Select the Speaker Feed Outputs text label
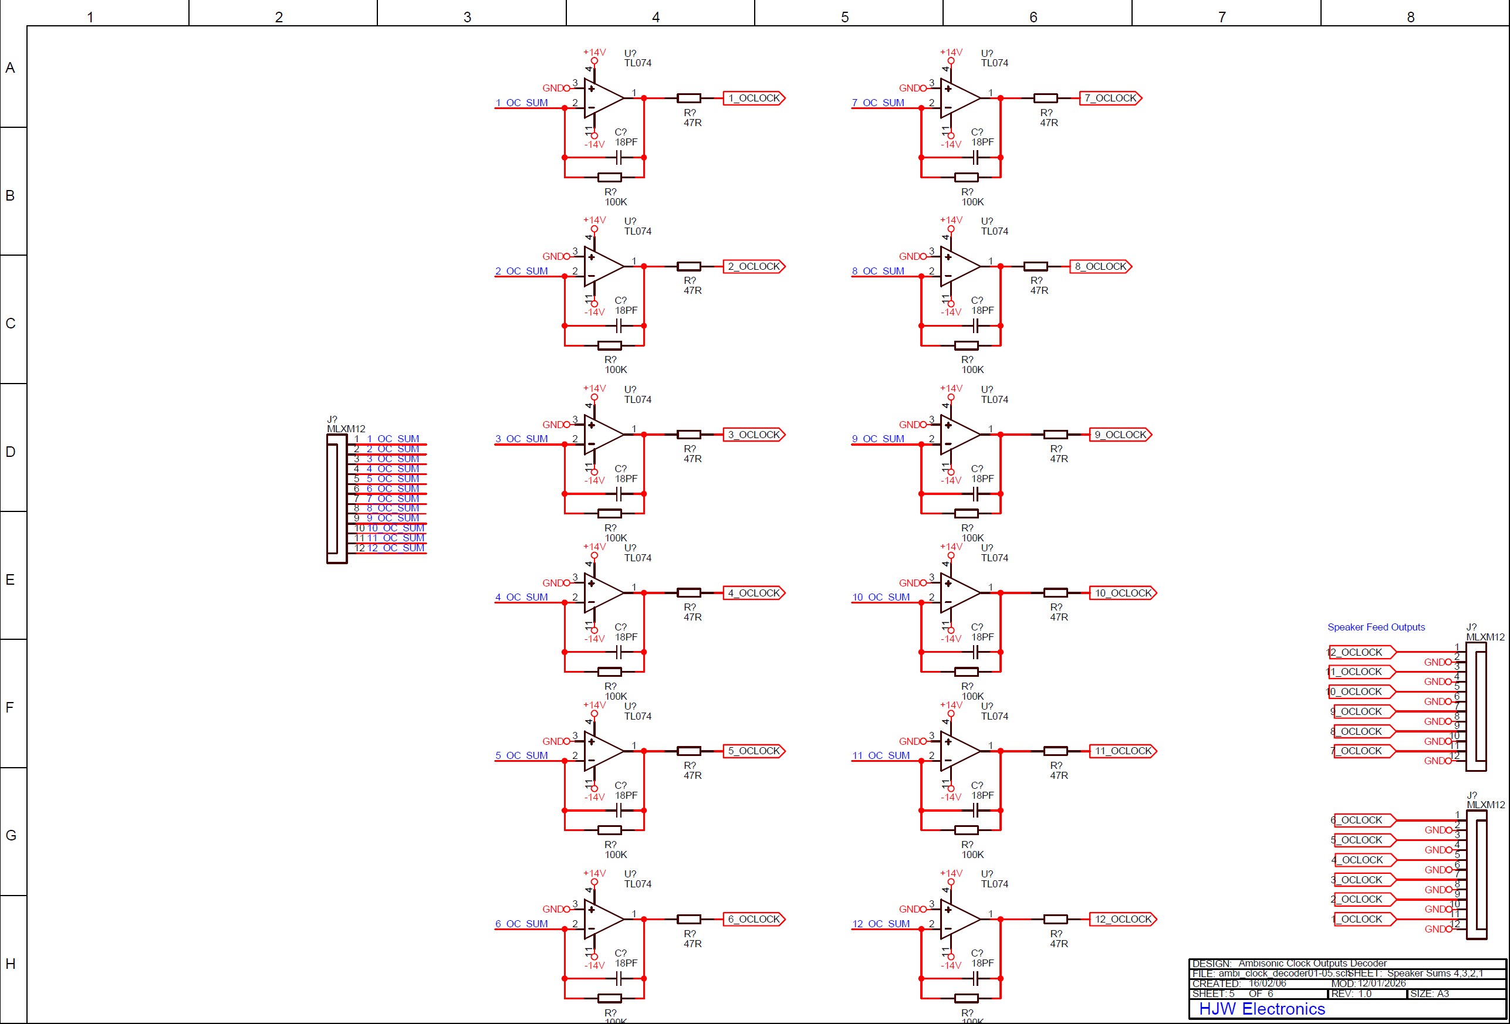 pos(1376,628)
